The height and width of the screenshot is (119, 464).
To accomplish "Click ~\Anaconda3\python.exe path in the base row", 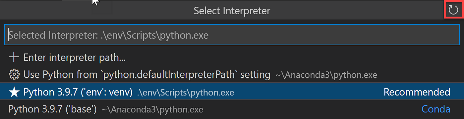I will click(x=152, y=109).
